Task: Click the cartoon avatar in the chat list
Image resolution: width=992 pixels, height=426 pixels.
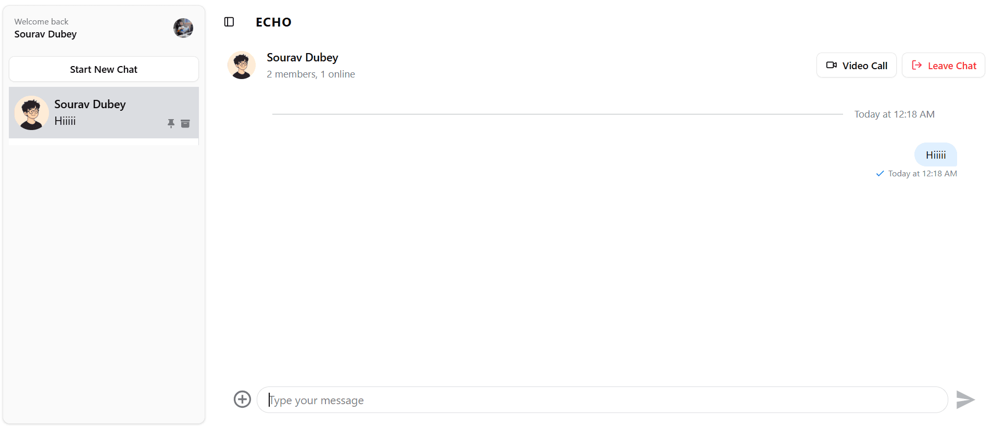Action: tap(32, 113)
